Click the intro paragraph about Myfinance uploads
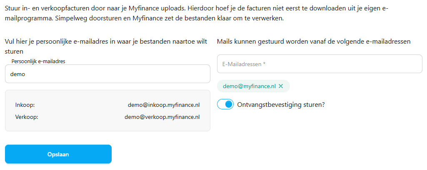Screen dimensions: 427x170 (197, 14)
